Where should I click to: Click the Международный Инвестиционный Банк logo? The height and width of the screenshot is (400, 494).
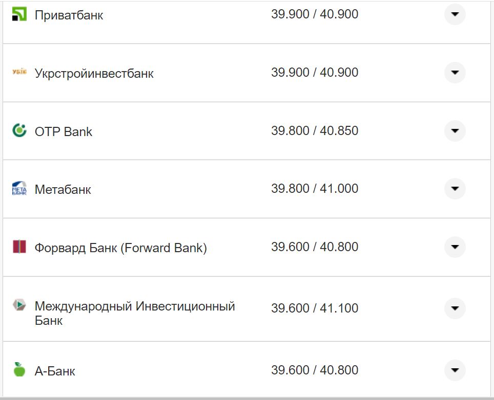pos(18,305)
